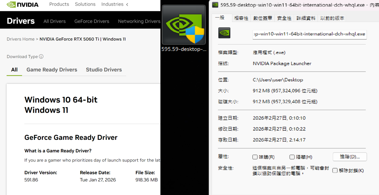Click the file type 應用程式 (.exe) text
The image size is (379, 195).
(269, 52)
